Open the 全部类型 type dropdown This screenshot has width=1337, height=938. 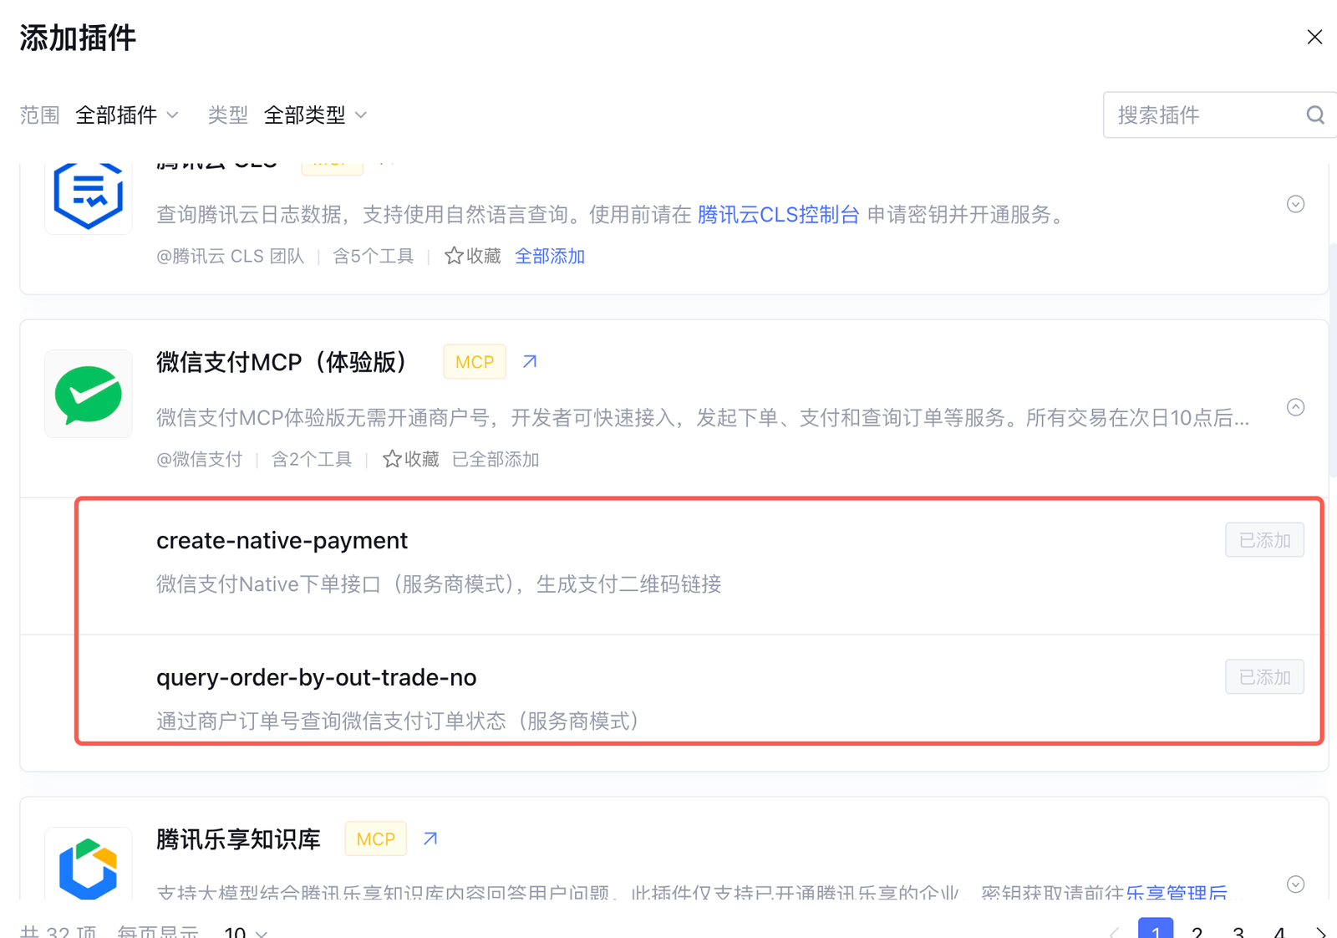click(315, 115)
